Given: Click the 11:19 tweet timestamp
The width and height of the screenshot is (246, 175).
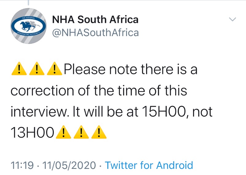Looking at the screenshot, I should (x=22, y=165).
